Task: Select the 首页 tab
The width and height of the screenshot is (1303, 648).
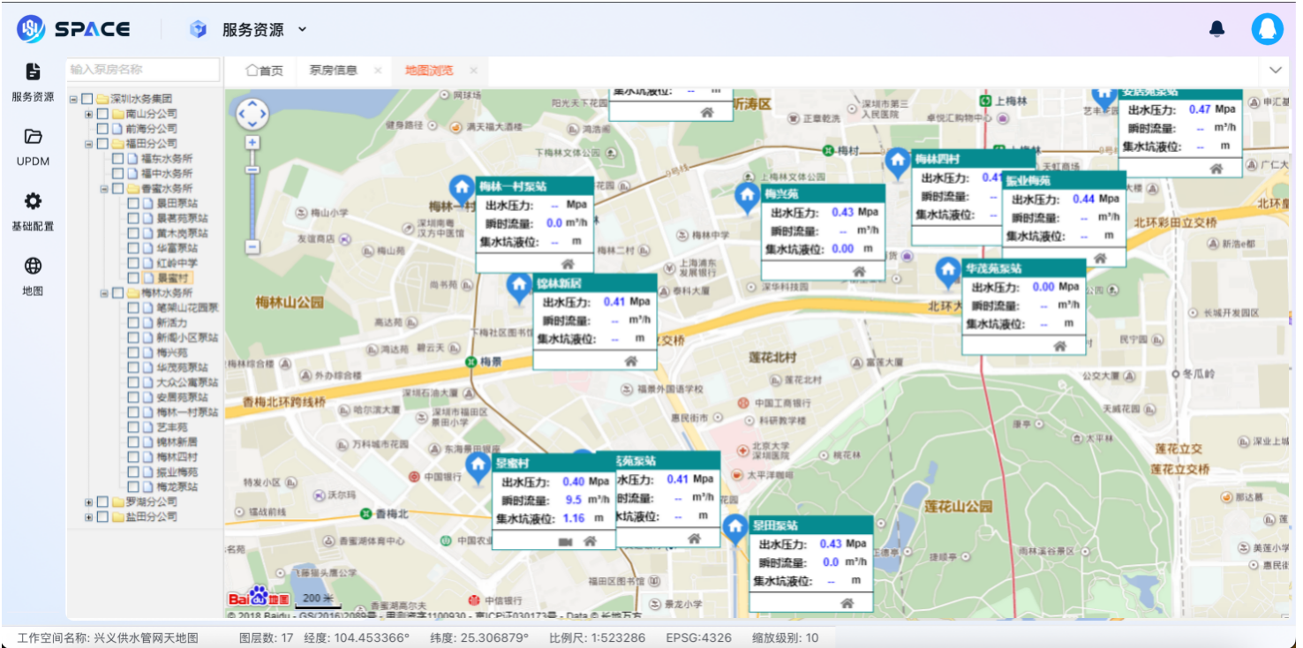Action: pyautogui.click(x=264, y=71)
